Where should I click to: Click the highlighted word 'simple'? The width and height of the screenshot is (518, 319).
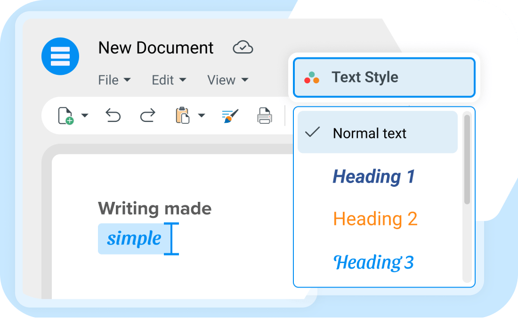click(134, 239)
